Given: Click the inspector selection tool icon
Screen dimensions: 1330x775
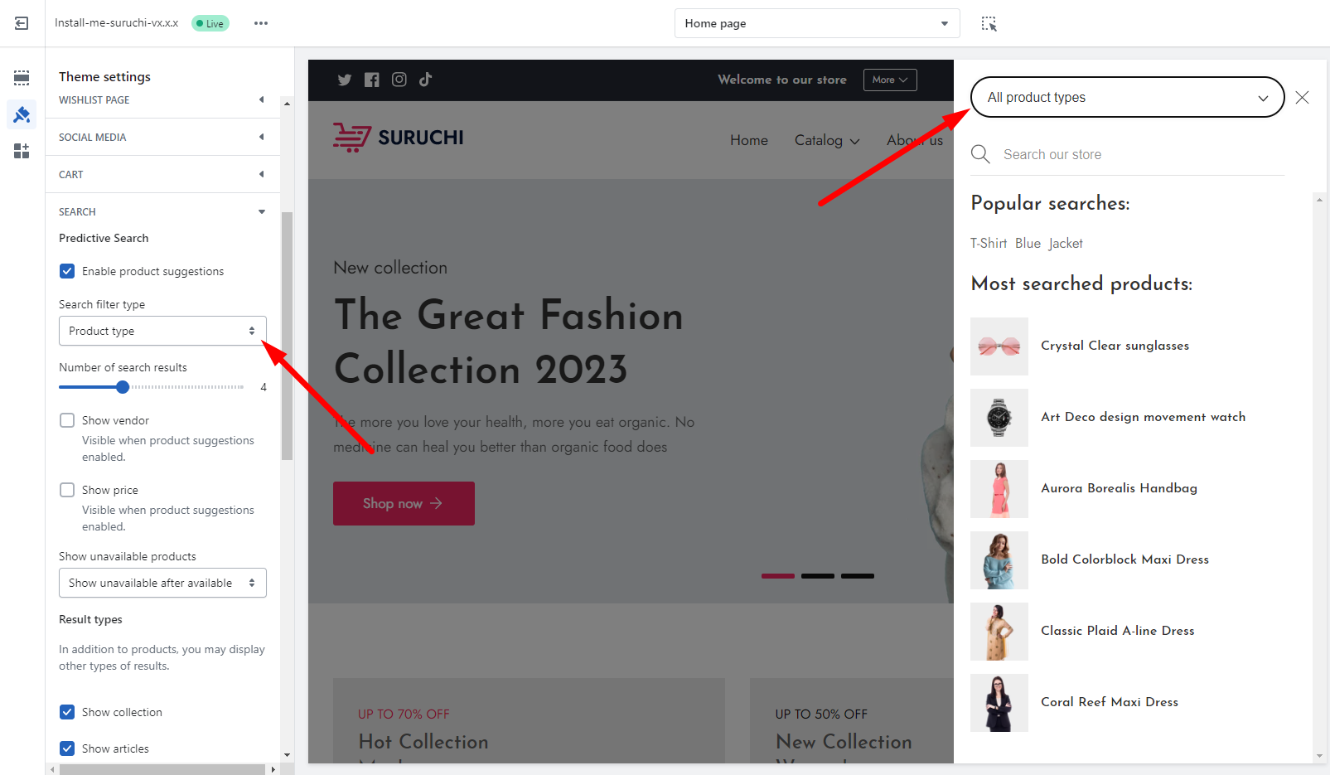Looking at the screenshot, I should 989,23.
